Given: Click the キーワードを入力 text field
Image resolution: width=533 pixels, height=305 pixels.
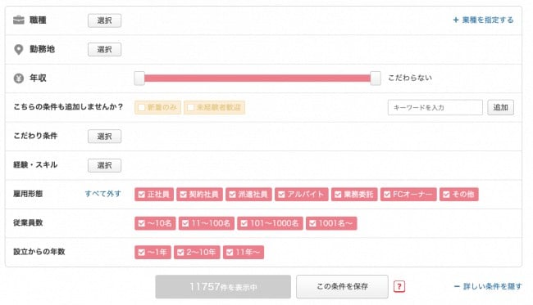Looking at the screenshot, I should (435, 107).
